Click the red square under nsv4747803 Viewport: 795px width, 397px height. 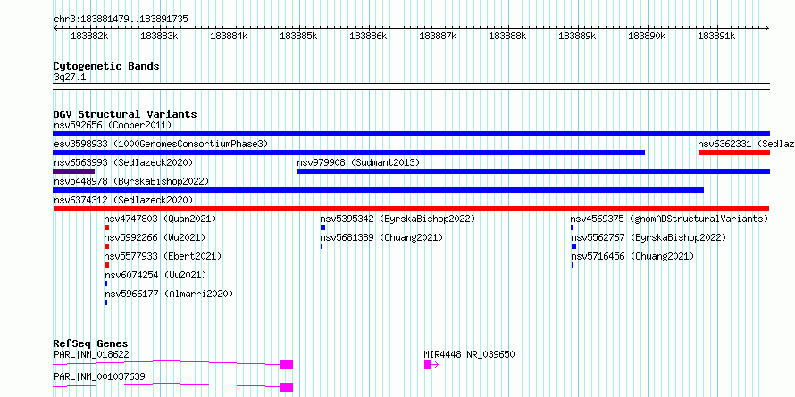(x=106, y=227)
